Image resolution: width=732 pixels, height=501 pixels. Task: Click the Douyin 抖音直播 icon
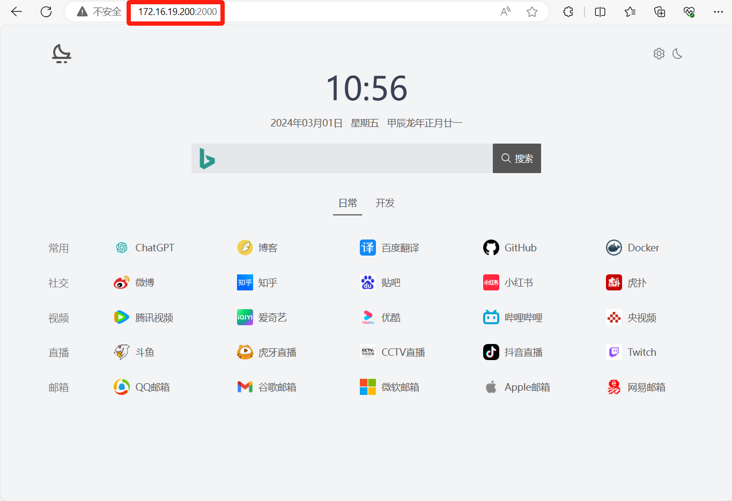coord(491,352)
